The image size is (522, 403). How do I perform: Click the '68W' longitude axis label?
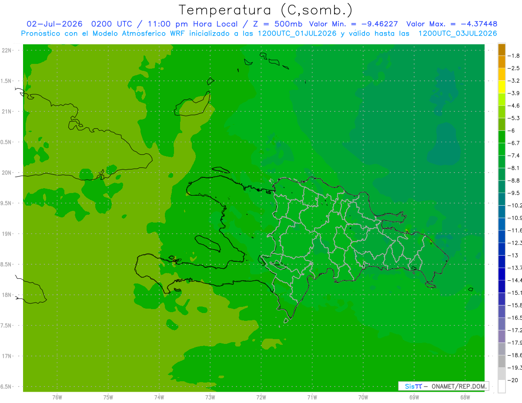(x=465, y=397)
